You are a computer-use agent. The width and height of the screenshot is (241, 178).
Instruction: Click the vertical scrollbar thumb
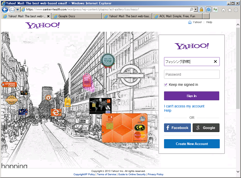[x=238, y=68]
